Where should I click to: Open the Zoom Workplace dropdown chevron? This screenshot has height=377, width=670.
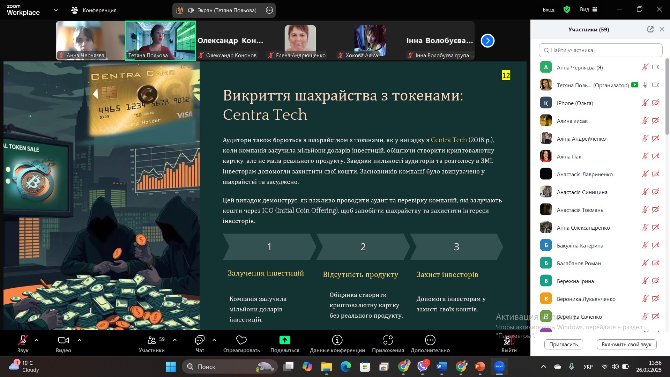pyautogui.click(x=56, y=10)
